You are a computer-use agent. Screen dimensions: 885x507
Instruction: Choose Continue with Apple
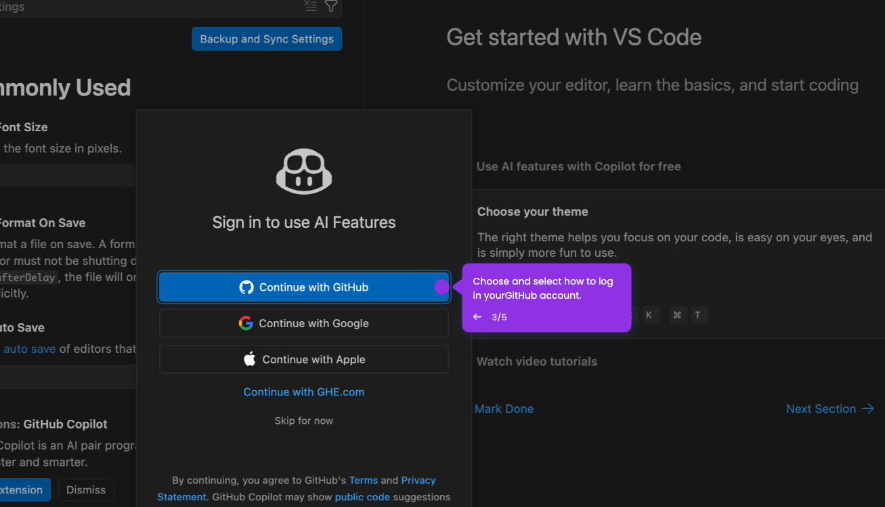click(x=304, y=360)
